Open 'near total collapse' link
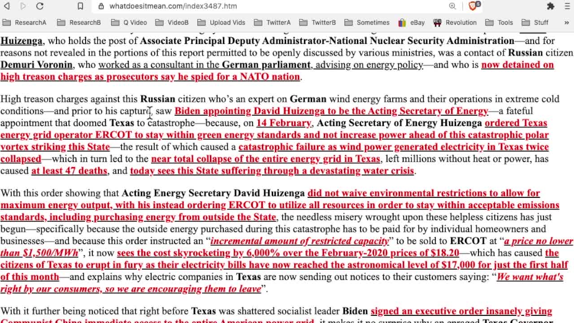 pyautogui.click(x=265, y=159)
